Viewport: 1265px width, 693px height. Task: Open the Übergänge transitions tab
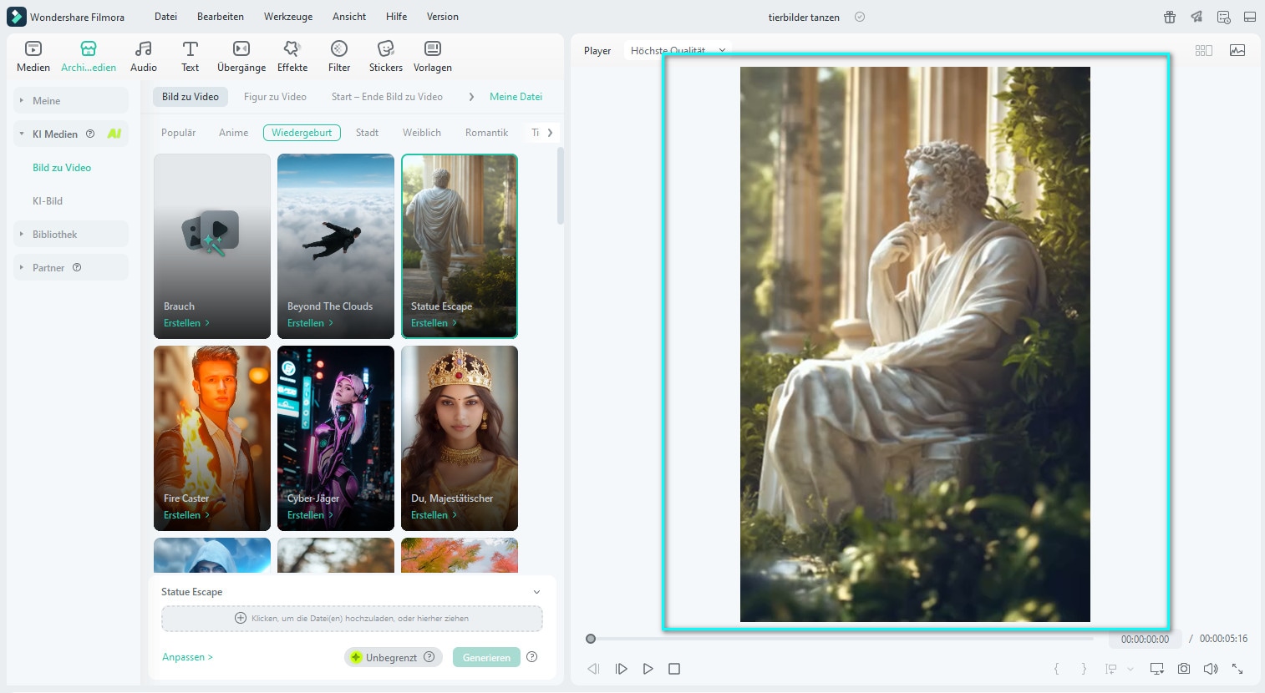(x=241, y=57)
